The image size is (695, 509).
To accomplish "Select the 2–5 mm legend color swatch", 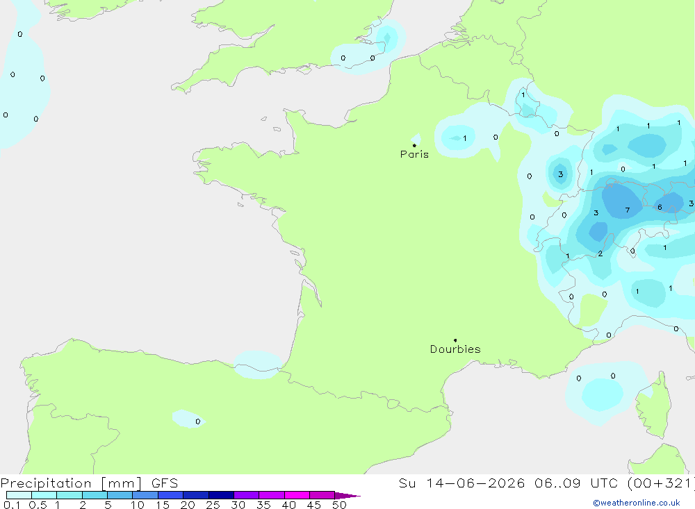I will pyautogui.click(x=95, y=495).
